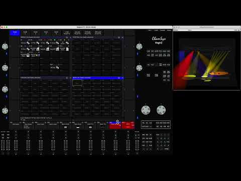Click the bottom-left encoder wheel
The image size is (241, 181).
click(5, 111)
